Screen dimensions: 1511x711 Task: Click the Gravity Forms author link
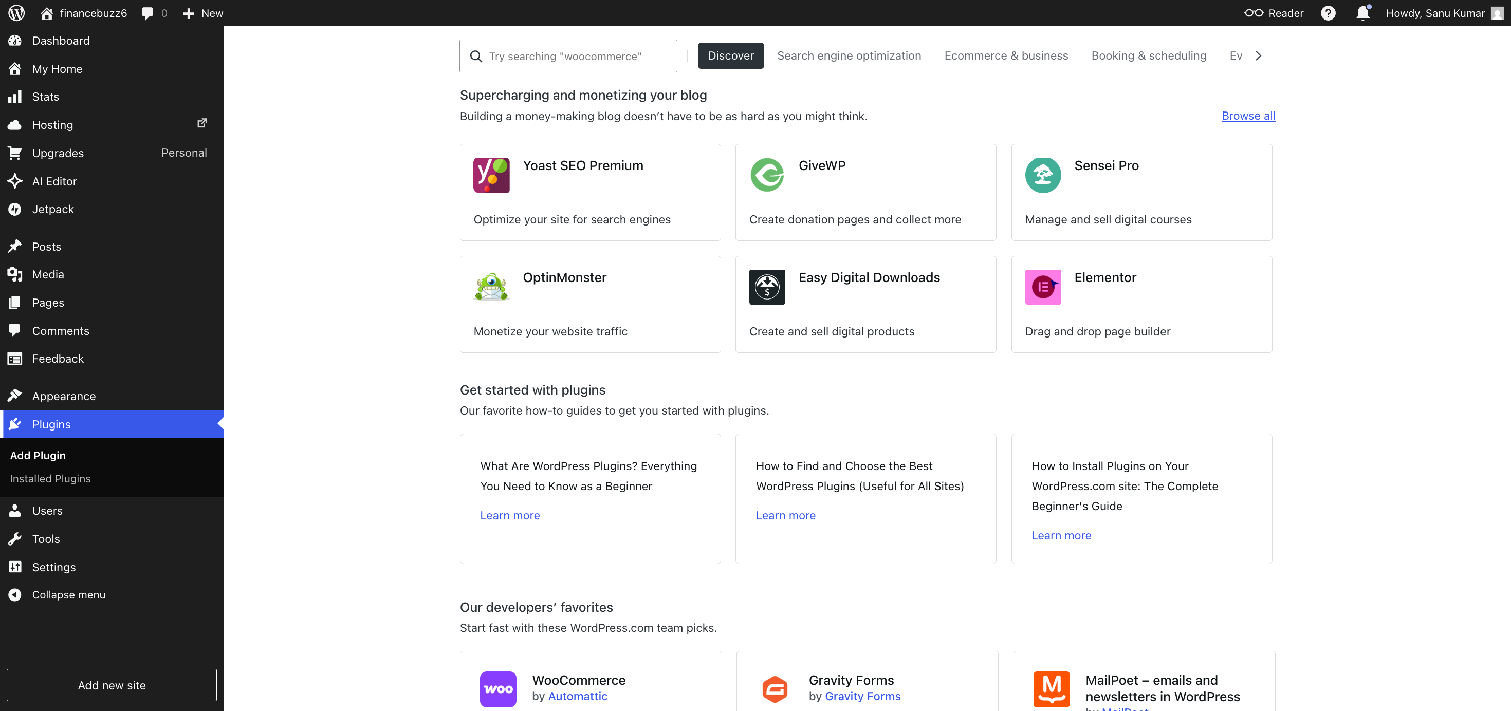(862, 696)
